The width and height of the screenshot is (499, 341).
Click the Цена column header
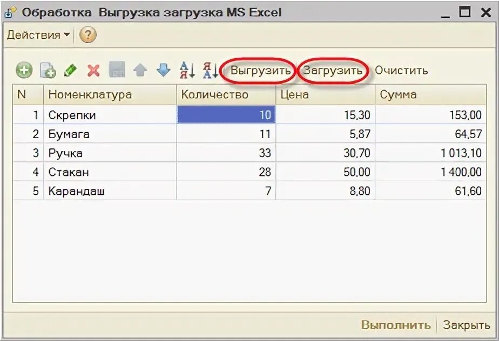coord(325,94)
